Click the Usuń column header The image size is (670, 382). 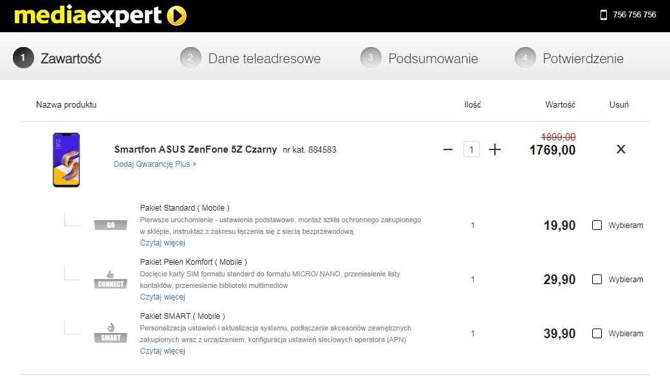(619, 104)
